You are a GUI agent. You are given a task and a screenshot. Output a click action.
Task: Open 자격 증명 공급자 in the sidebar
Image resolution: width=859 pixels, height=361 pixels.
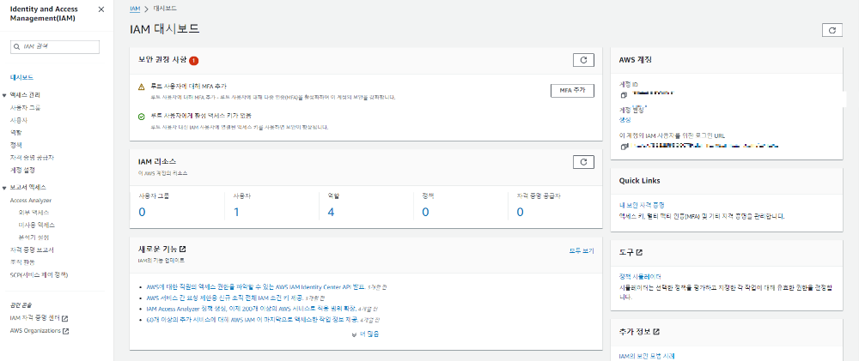[32, 158]
